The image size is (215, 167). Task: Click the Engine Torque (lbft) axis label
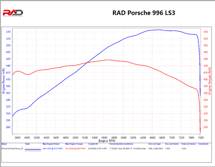tap(210, 81)
